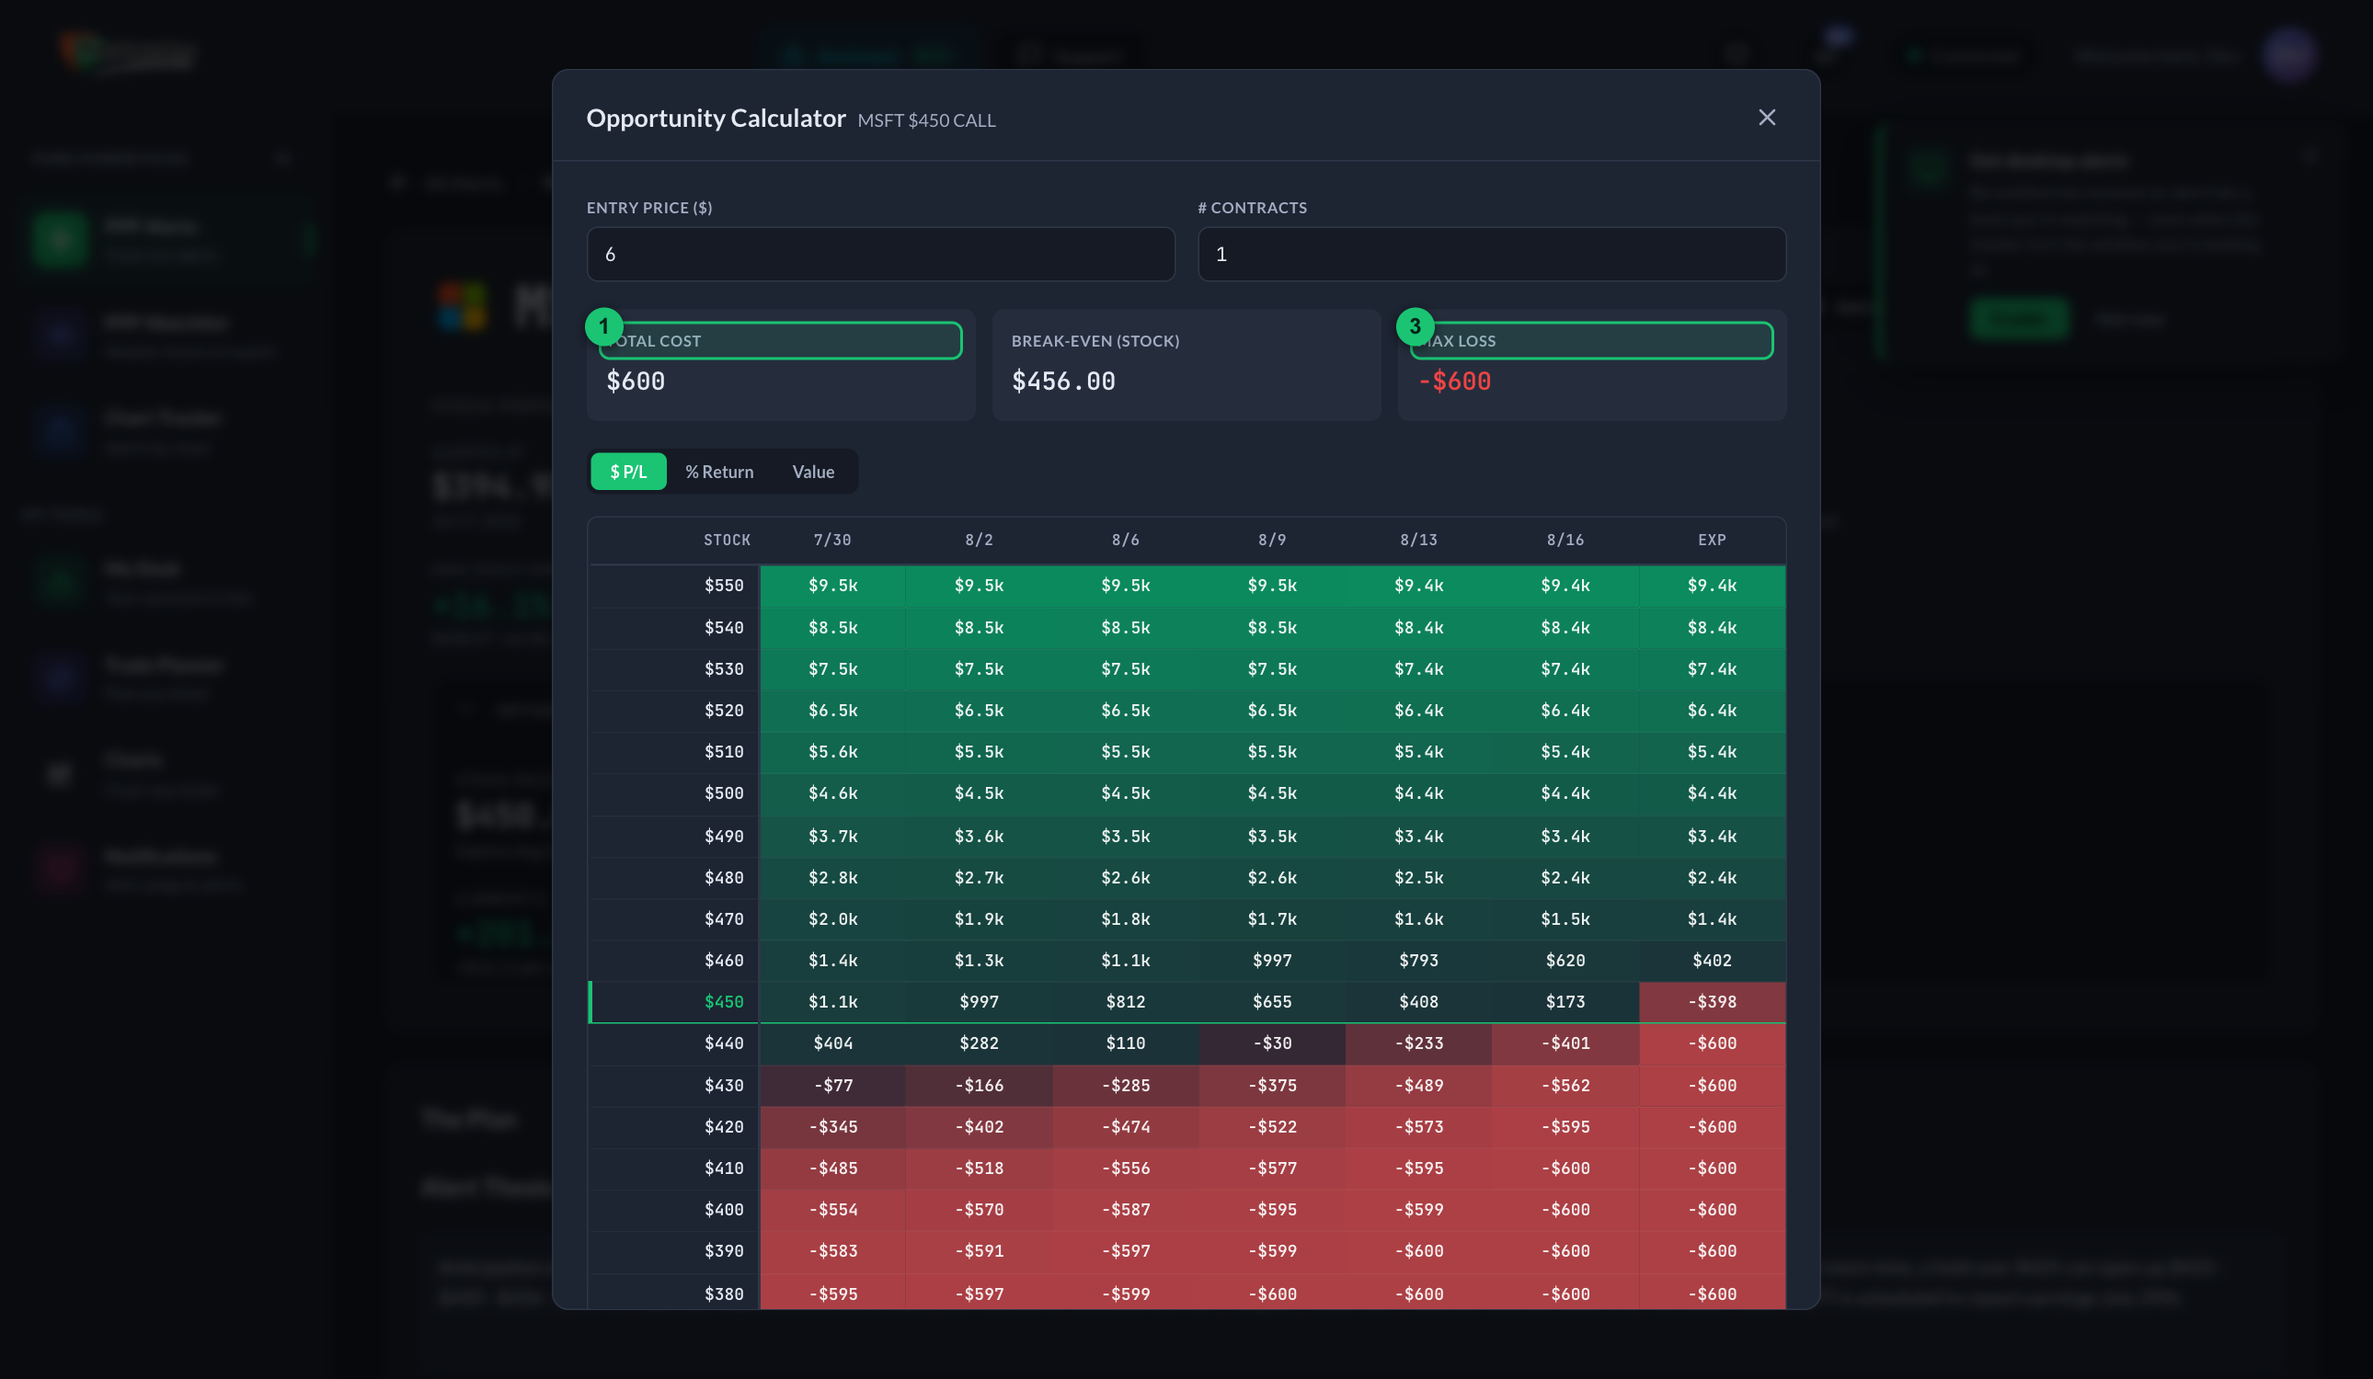Click the -$583 cell in the $390 row

pyautogui.click(x=832, y=1251)
